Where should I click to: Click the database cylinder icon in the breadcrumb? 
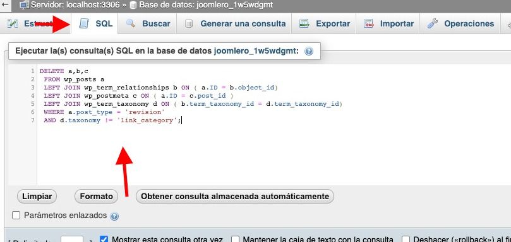point(133,5)
